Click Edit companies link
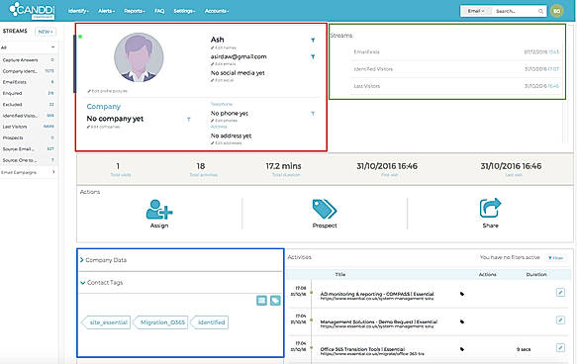The width and height of the screenshot is (577, 364). (103, 127)
